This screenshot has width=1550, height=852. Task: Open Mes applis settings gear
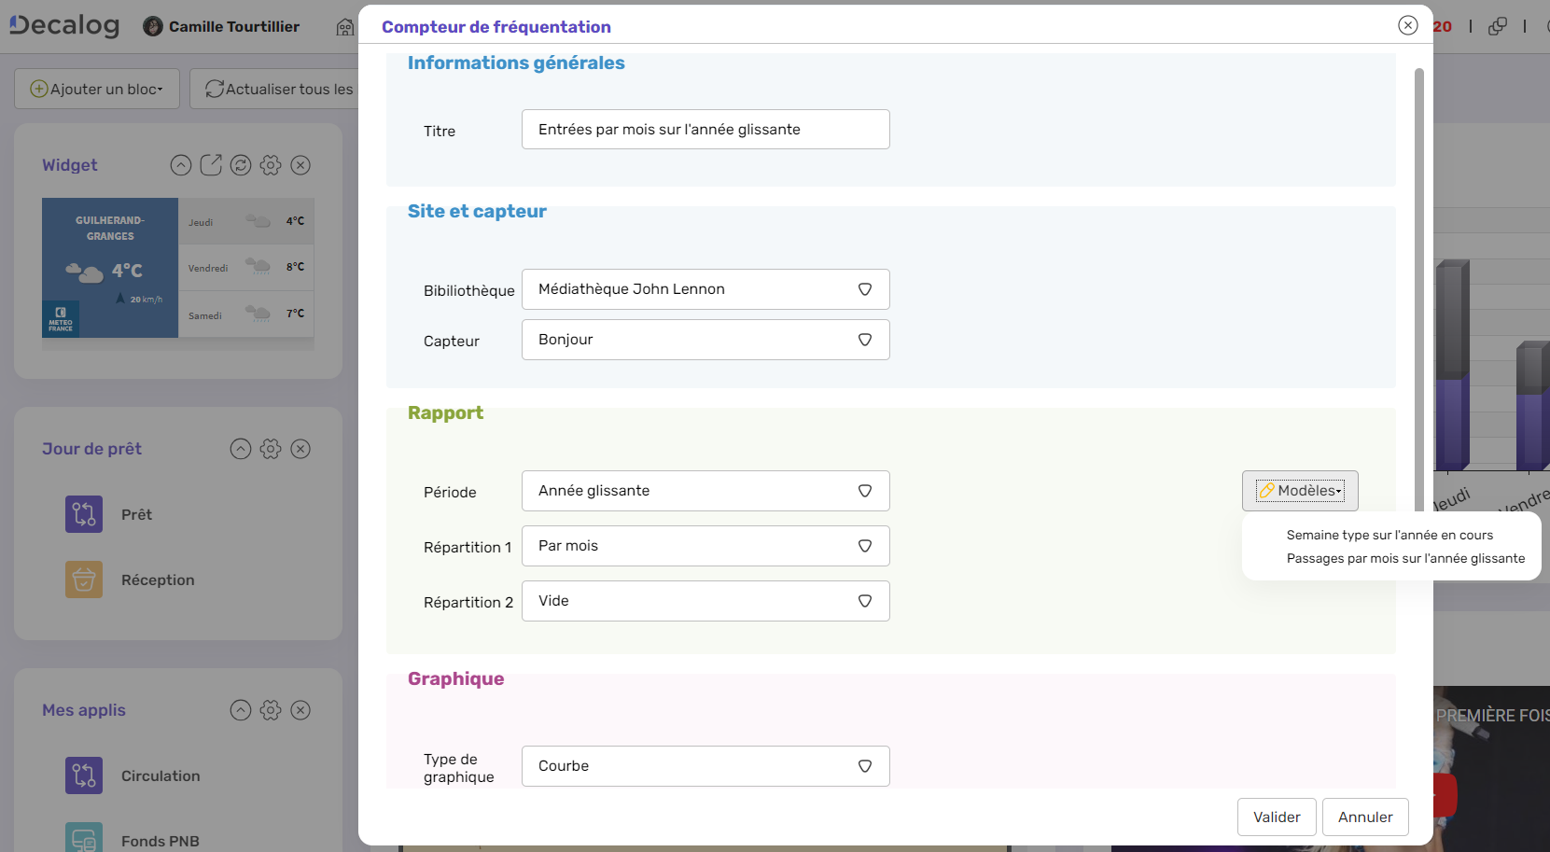click(271, 710)
